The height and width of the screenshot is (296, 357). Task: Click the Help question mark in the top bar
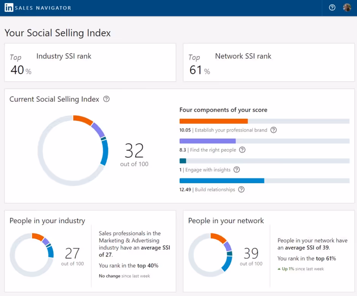(332, 8)
